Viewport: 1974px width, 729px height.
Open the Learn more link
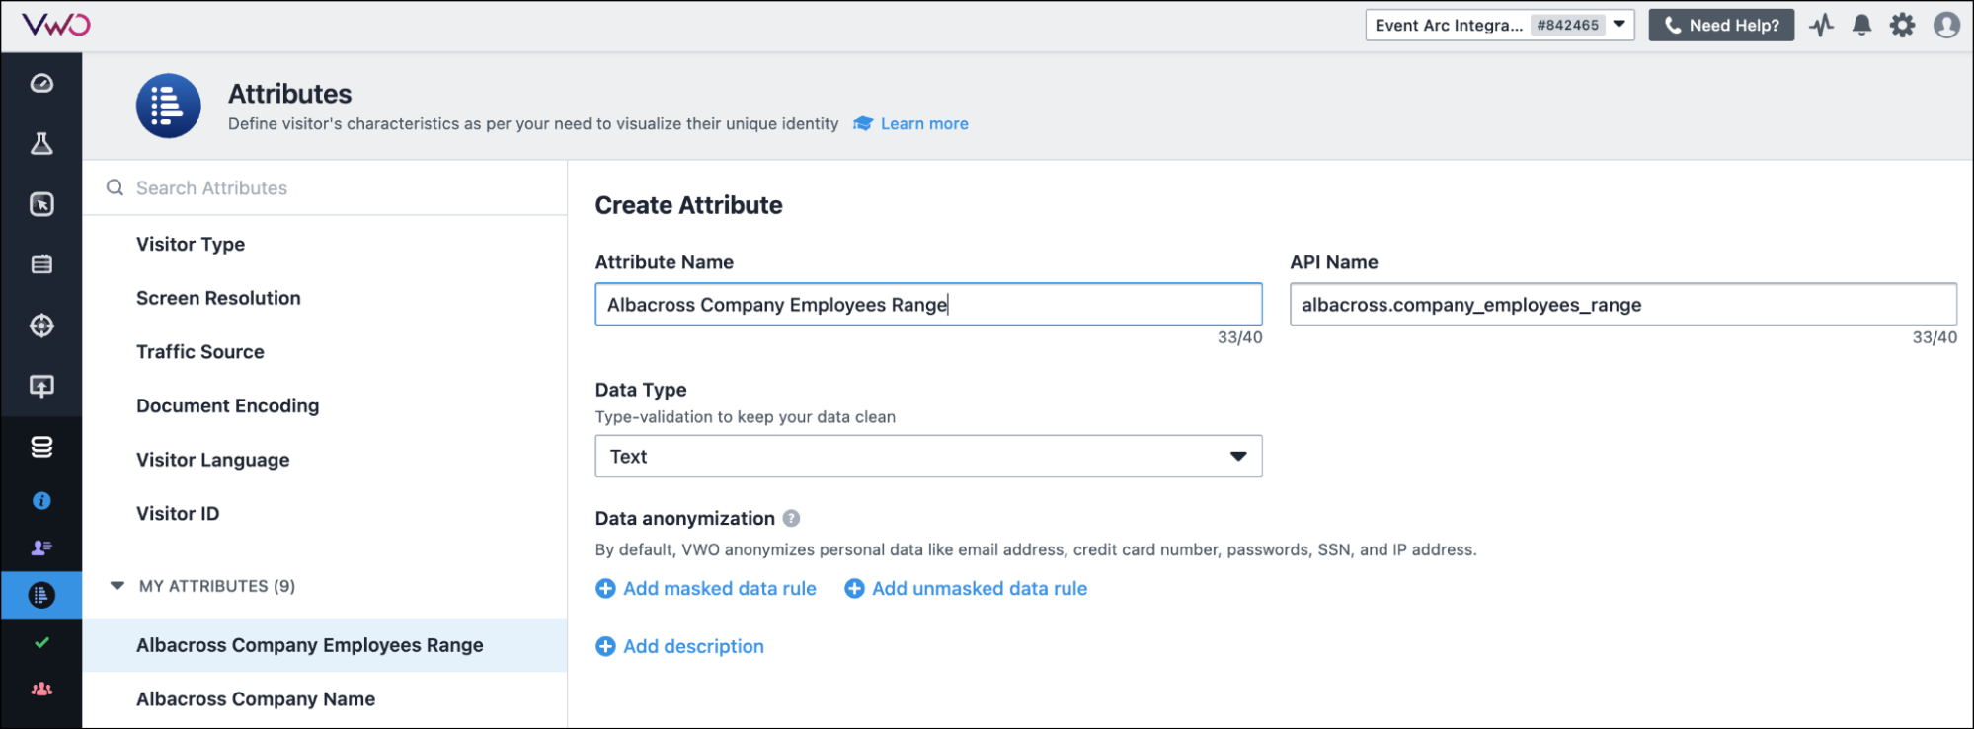[924, 123]
